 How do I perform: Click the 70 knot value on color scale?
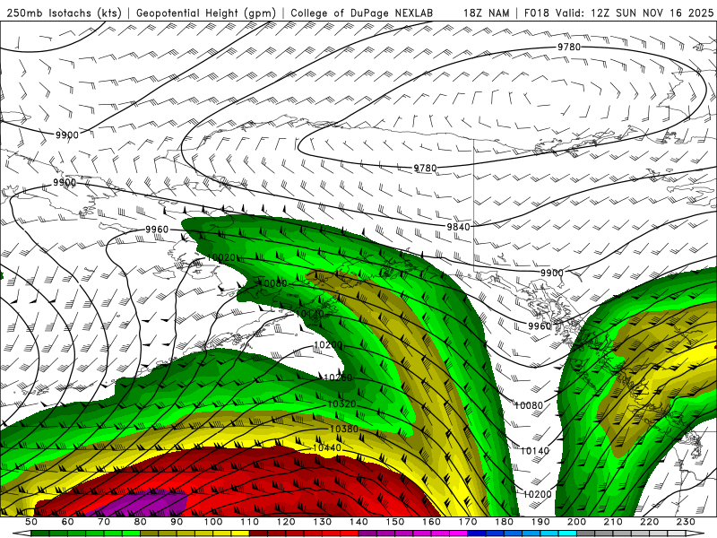104,522
